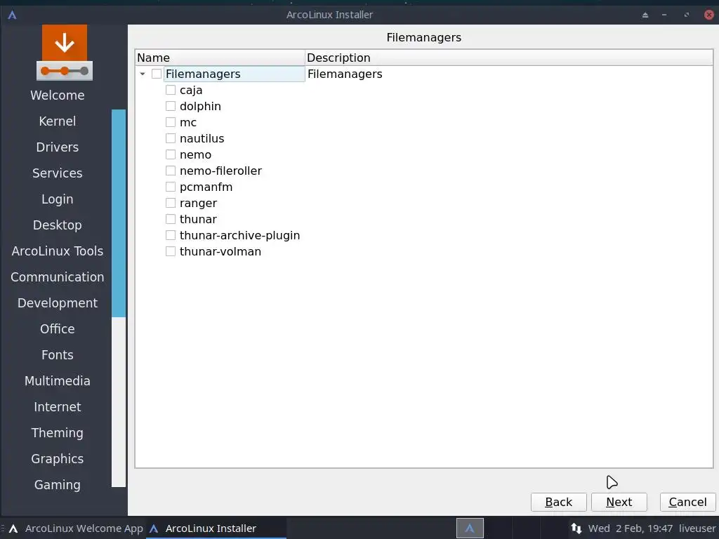Open the Internet step

(x=58, y=407)
